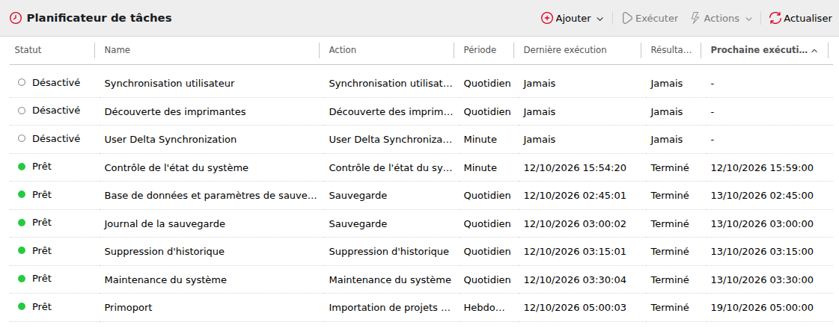Click the 13/10/2026 03:00:00 next run cell
The image size is (839, 328).
coord(762,224)
